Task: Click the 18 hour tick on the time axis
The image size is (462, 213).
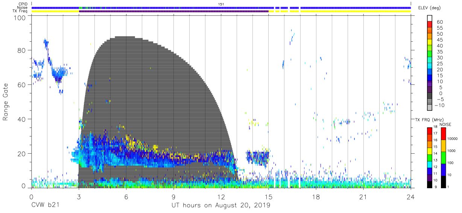Action: click(316, 197)
